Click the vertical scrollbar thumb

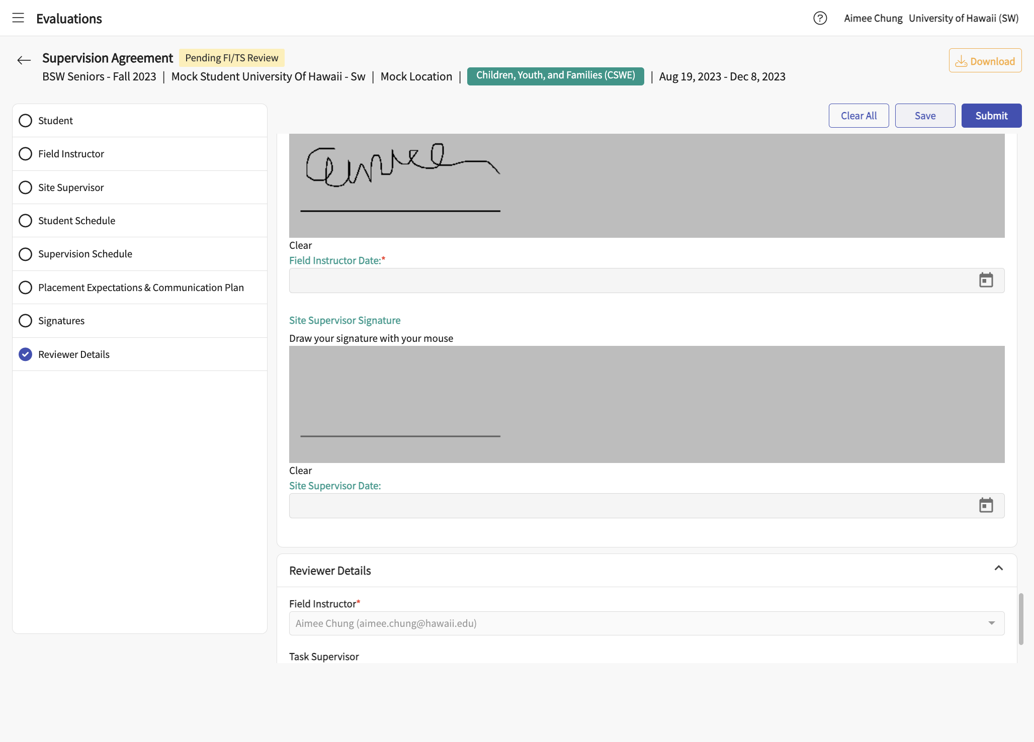(1021, 619)
